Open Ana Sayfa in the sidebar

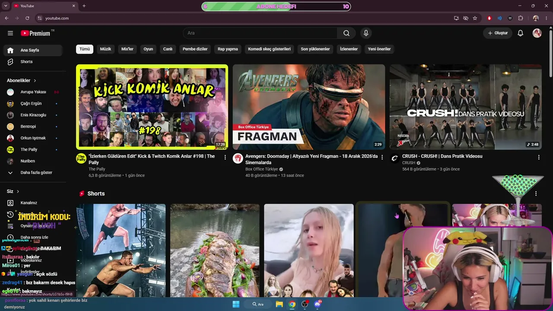33,50
